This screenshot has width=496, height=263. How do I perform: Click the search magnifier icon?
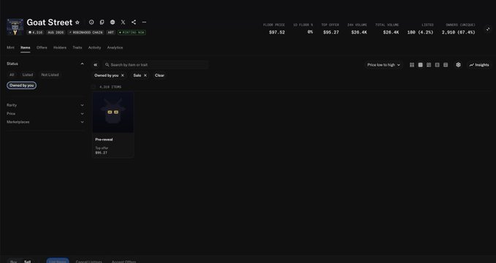(107, 65)
